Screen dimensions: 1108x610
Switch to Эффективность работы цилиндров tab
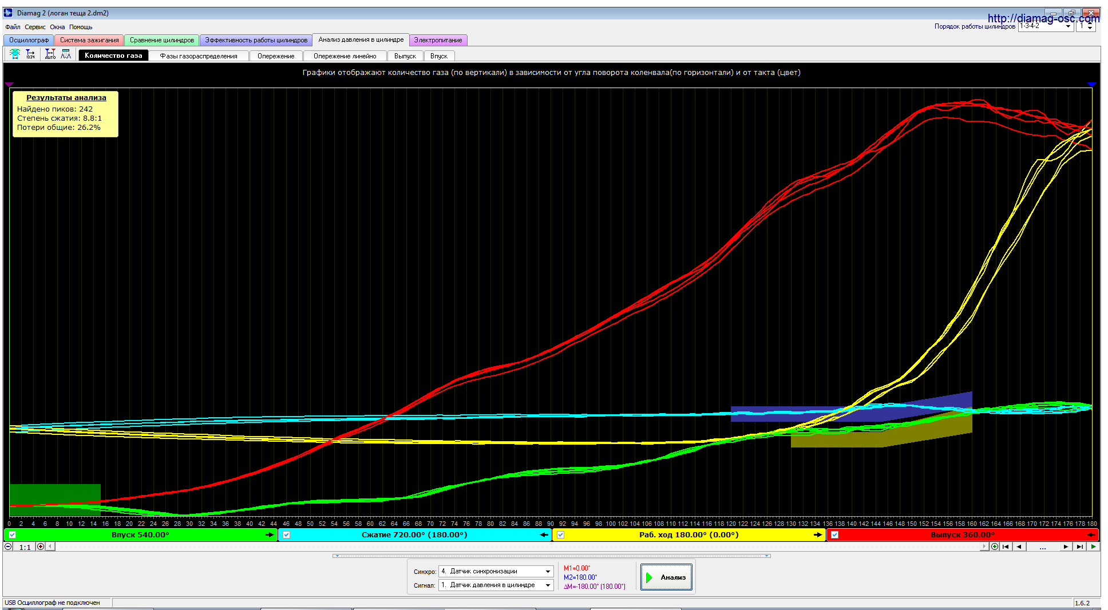(x=256, y=40)
